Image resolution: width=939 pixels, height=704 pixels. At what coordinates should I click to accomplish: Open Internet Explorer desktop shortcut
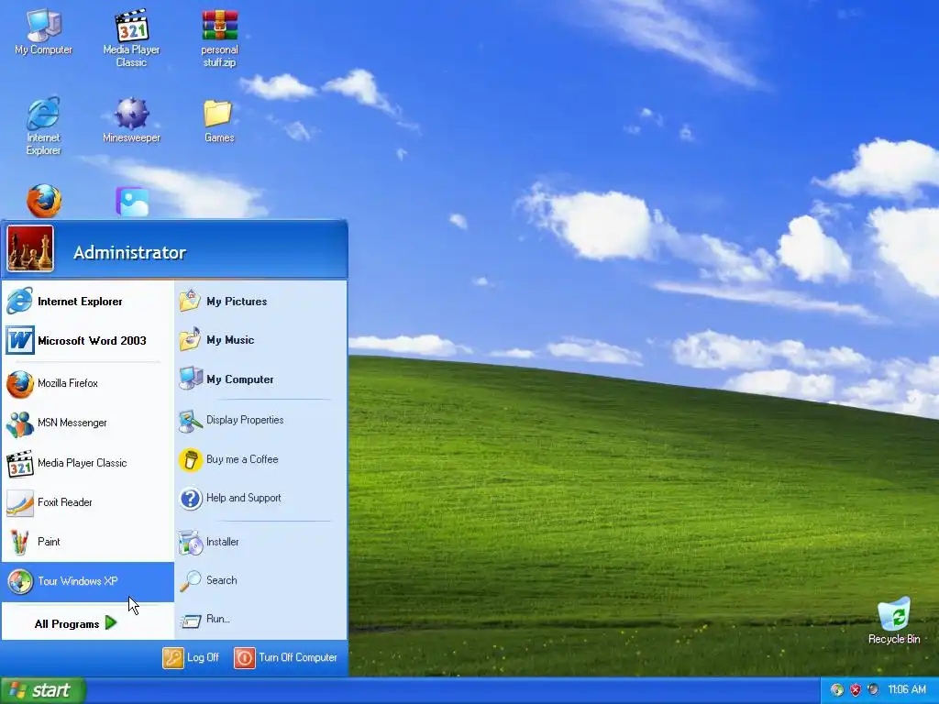click(x=43, y=126)
